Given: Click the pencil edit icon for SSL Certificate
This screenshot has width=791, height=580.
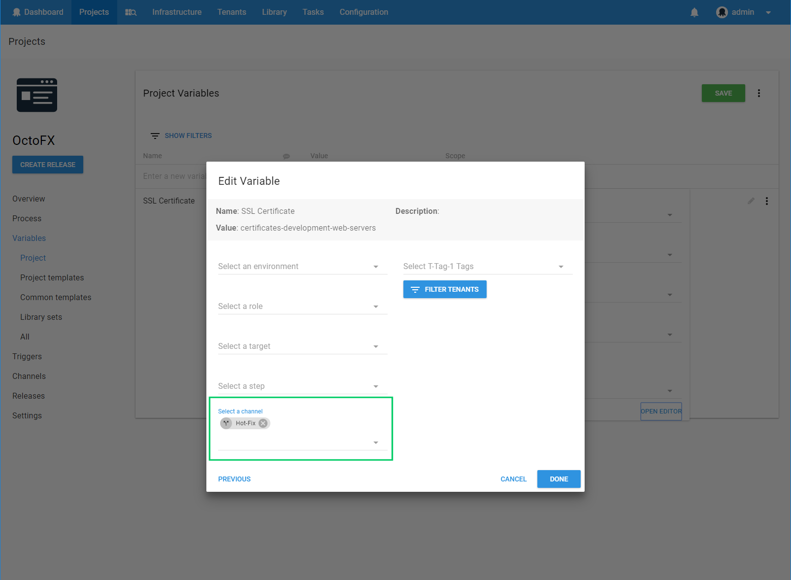Looking at the screenshot, I should [x=751, y=201].
